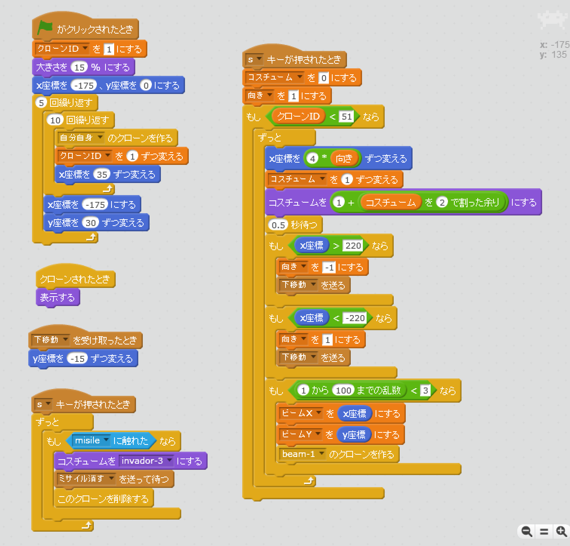Viewport: 570px width, 546px height.
Task: Click the reset zoom equals icon
Action: pos(544,531)
